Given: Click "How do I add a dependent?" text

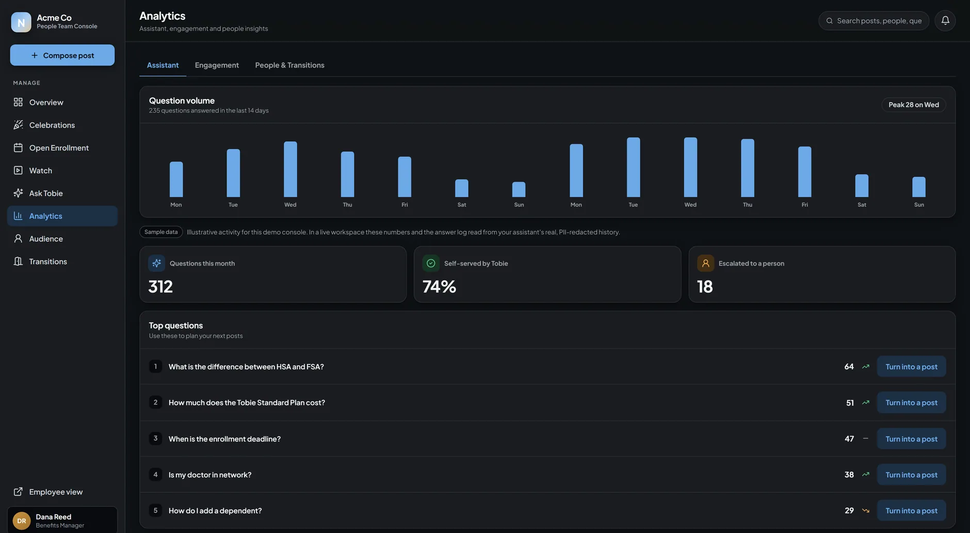Looking at the screenshot, I should click(215, 511).
